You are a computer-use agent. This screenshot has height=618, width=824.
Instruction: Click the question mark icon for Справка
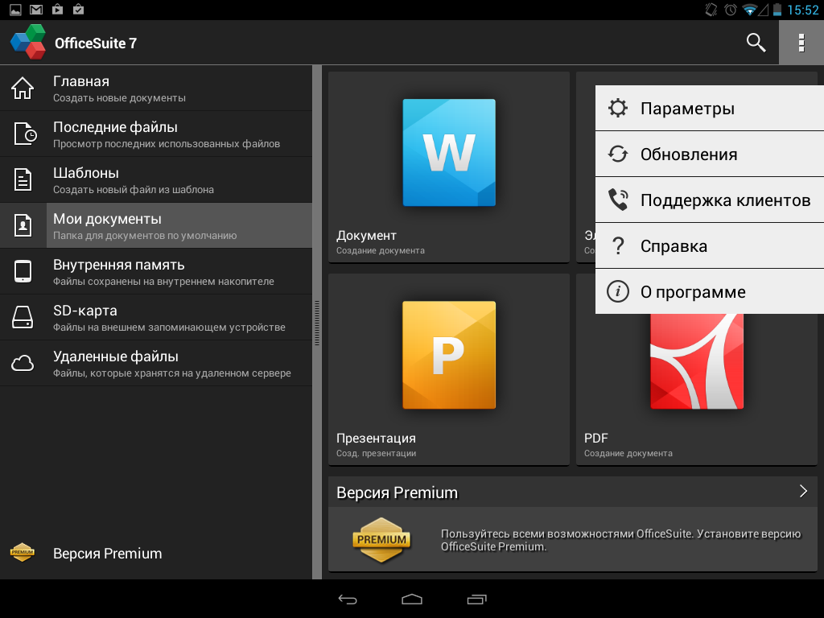[x=619, y=246]
